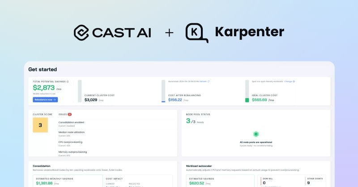Click the current cluster cost gray bar
The image size is (358, 187).
click(80, 91)
